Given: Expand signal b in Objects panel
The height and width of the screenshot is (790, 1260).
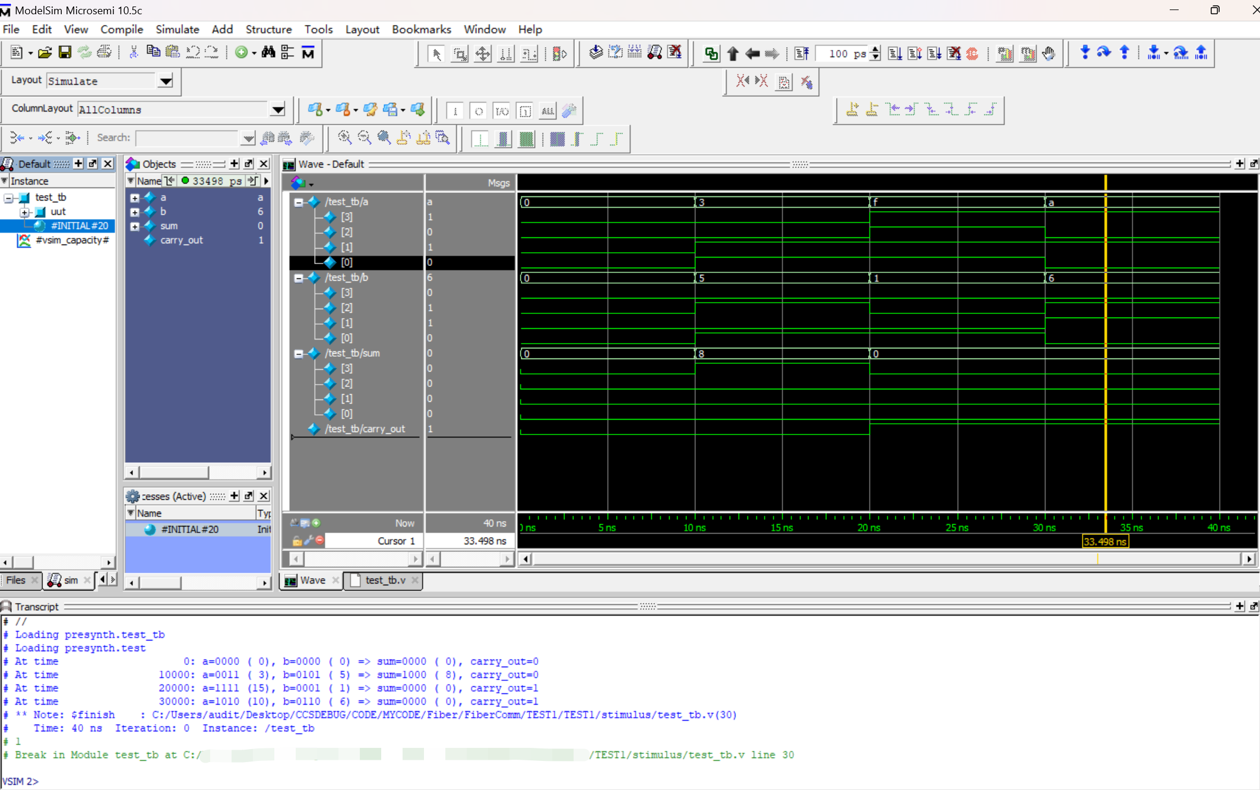Looking at the screenshot, I should point(135,212).
